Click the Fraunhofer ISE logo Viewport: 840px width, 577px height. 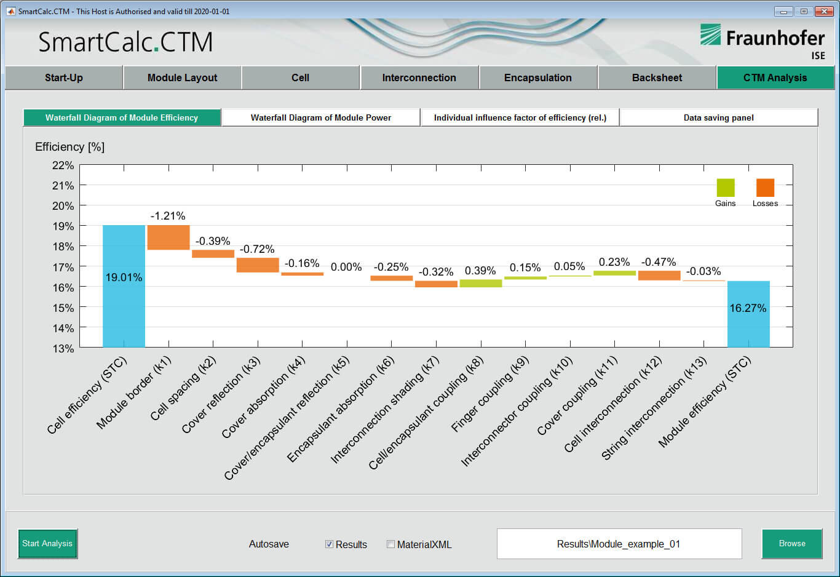click(763, 41)
